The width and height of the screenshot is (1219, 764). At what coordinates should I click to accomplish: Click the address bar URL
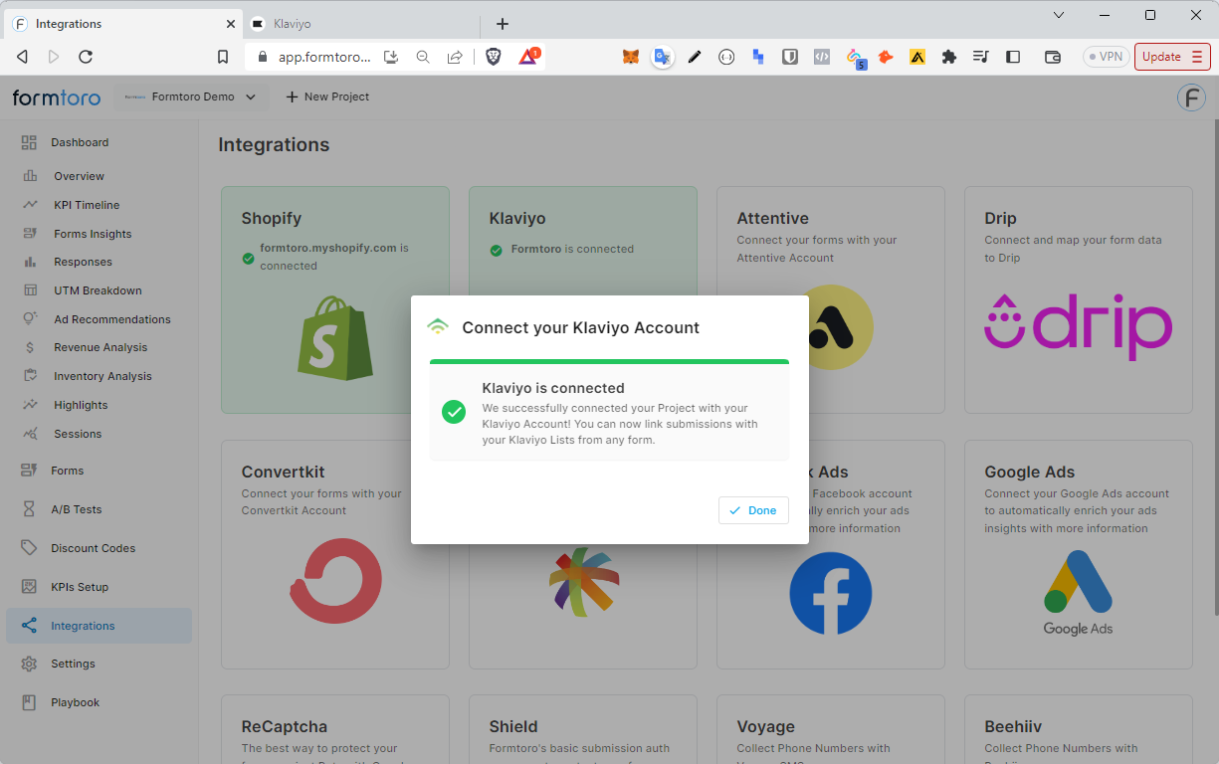(324, 57)
